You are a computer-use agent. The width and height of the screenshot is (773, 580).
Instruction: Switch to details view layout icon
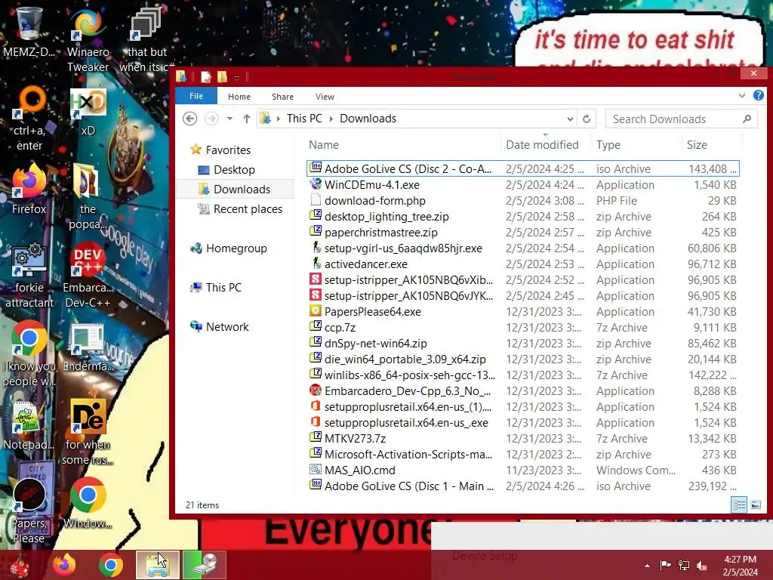[x=739, y=504]
